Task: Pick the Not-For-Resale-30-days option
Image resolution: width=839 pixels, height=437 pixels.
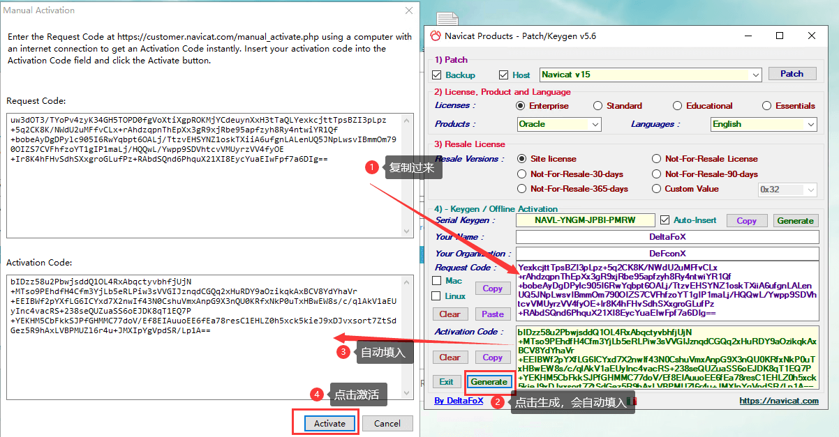Action: (x=522, y=174)
